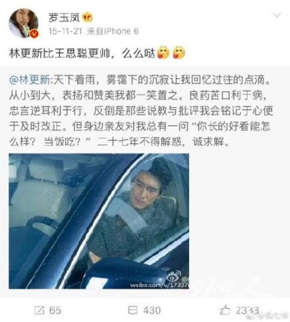Image resolution: width=290 pixels, height=322 pixels.
Task: Click the Weibo logo watermark on photo
Action: click(173, 276)
